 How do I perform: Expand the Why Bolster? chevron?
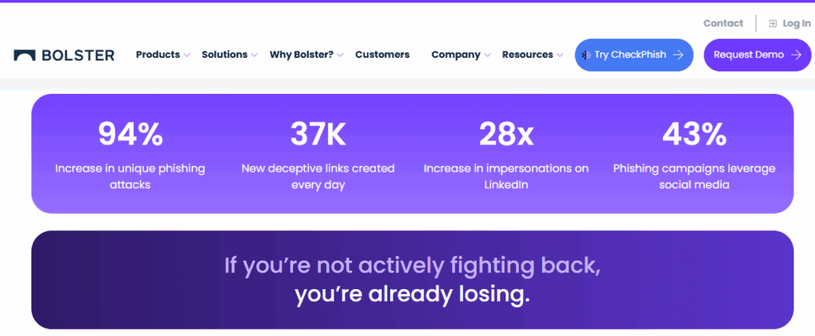tap(340, 55)
